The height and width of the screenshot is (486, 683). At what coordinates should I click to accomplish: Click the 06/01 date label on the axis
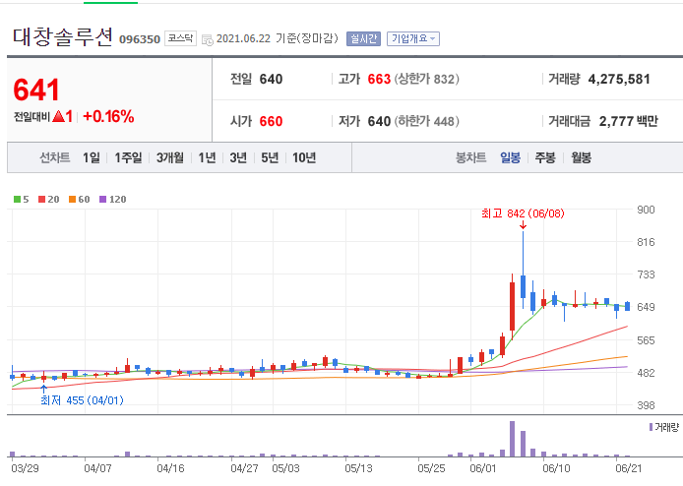(482, 468)
